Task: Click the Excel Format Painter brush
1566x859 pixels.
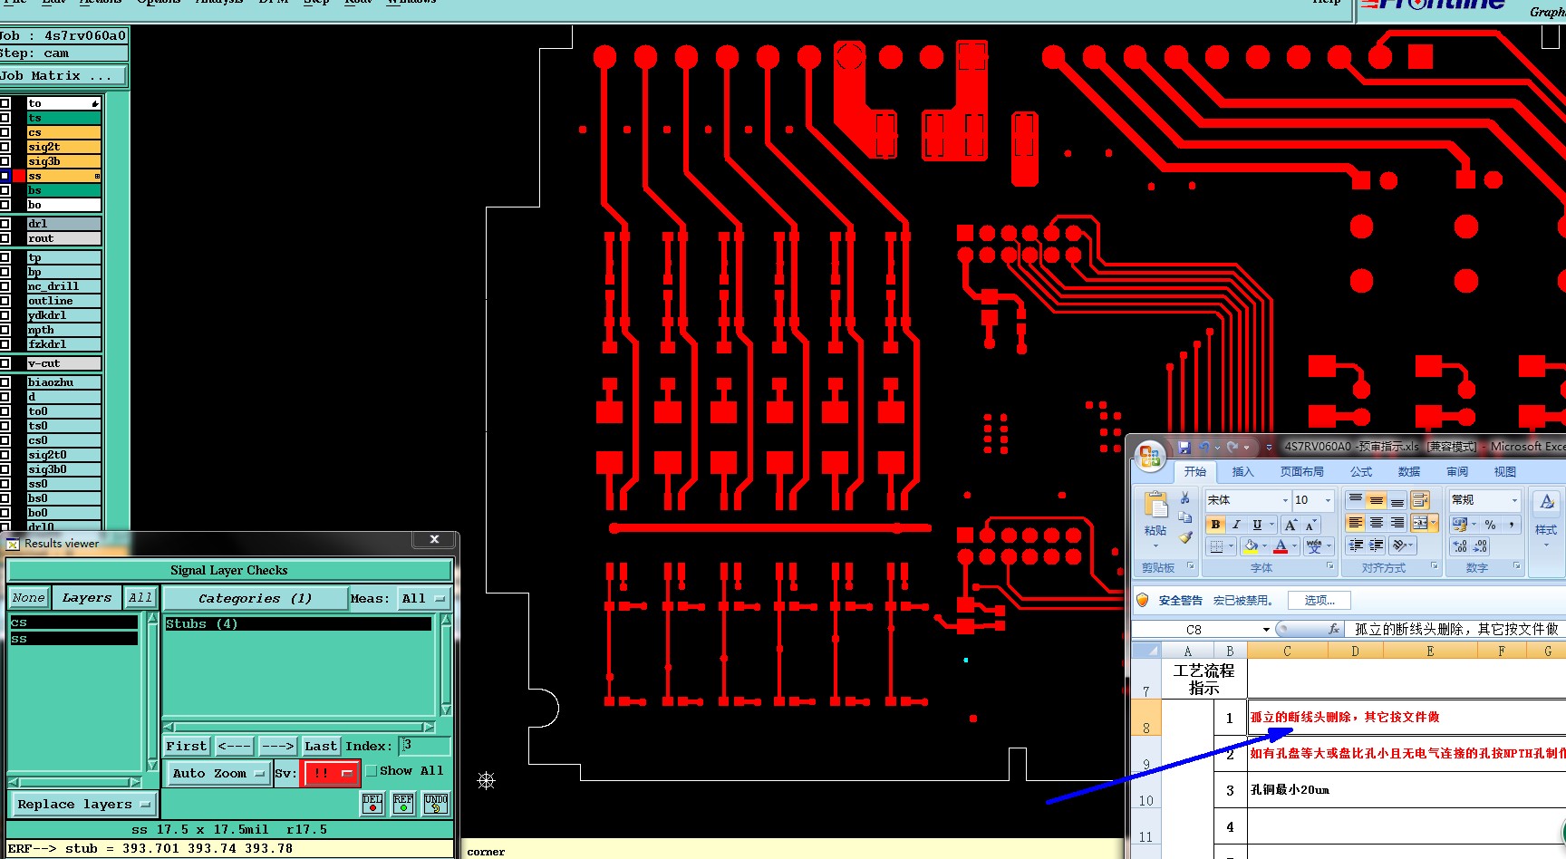Action: (x=1184, y=537)
